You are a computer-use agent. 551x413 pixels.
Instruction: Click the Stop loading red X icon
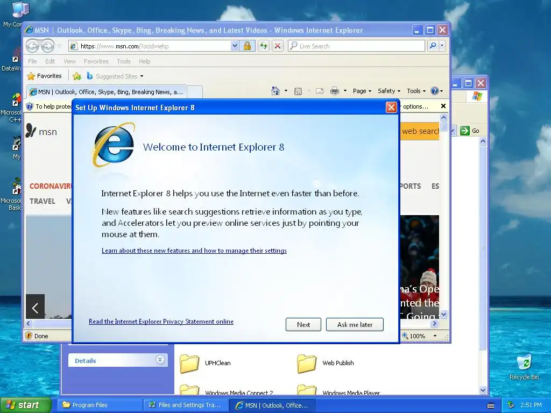tap(278, 46)
